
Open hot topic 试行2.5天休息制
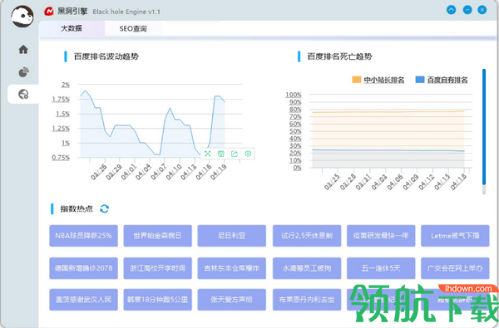[x=307, y=236]
